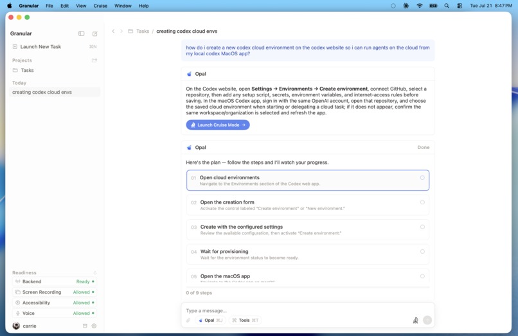This screenshot has width=518, height=336.
Task: Click the Accessibility icon
Action: point(18,303)
